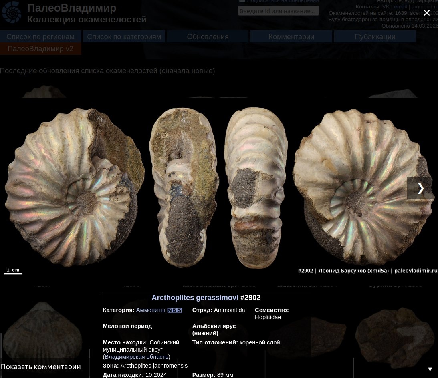Go to the 'Публикации' section

coord(375,37)
